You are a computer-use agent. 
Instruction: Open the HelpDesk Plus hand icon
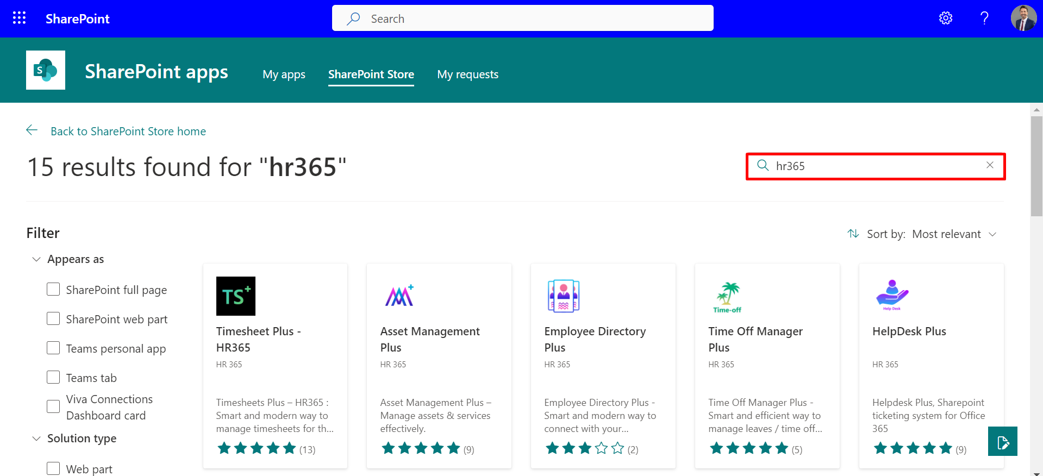[x=892, y=296]
